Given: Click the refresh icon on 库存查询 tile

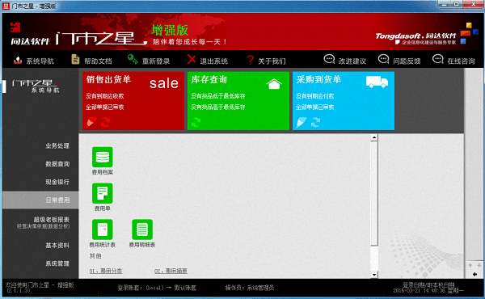Looking at the screenshot, I should click(x=196, y=122).
